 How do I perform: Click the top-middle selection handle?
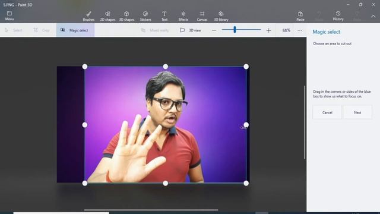(165, 67)
